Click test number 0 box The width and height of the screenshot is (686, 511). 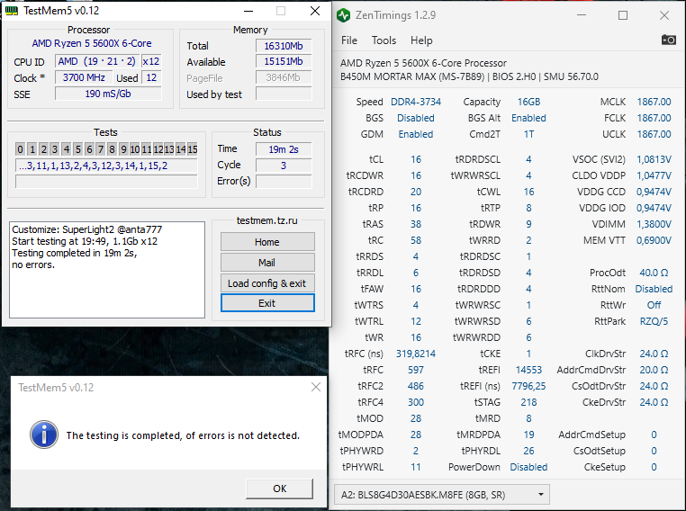click(20, 149)
